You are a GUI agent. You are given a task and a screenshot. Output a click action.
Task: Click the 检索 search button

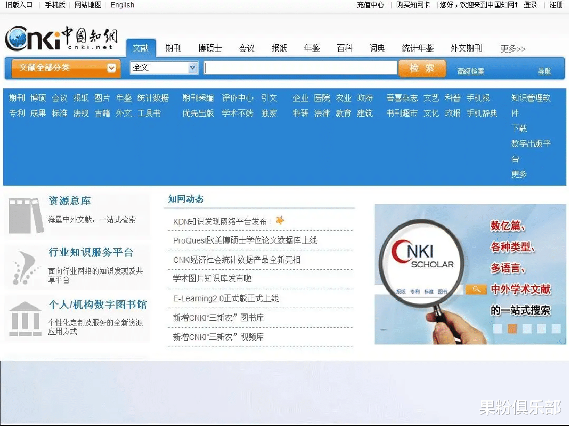(422, 68)
